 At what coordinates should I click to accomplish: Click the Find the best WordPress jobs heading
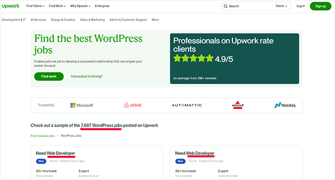click(88, 44)
